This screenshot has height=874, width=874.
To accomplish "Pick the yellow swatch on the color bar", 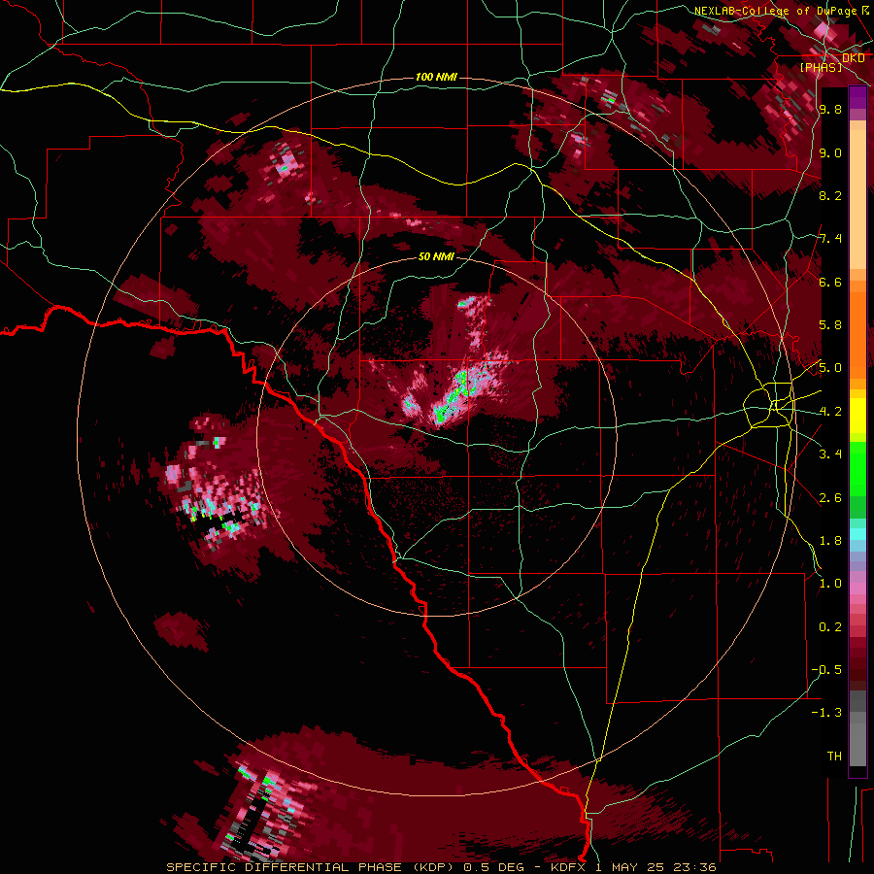I will coord(857,416).
